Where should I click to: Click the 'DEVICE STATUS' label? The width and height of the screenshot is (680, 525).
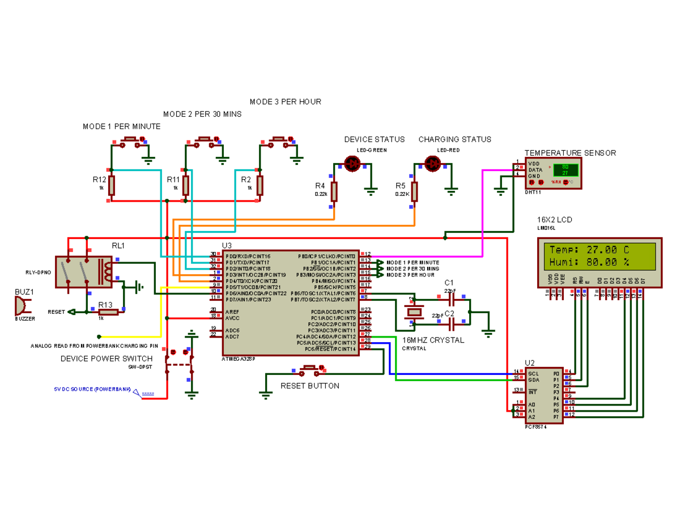[375, 139]
